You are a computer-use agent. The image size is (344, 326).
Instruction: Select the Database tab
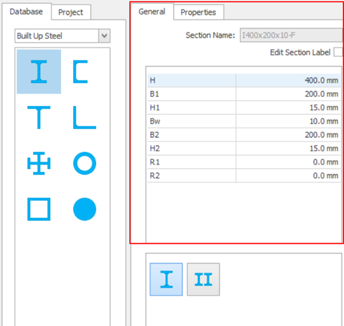click(x=26, y=12)
